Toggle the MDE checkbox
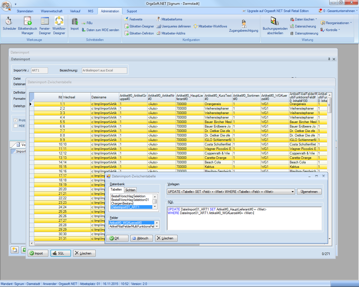 (x=16, y=126)
